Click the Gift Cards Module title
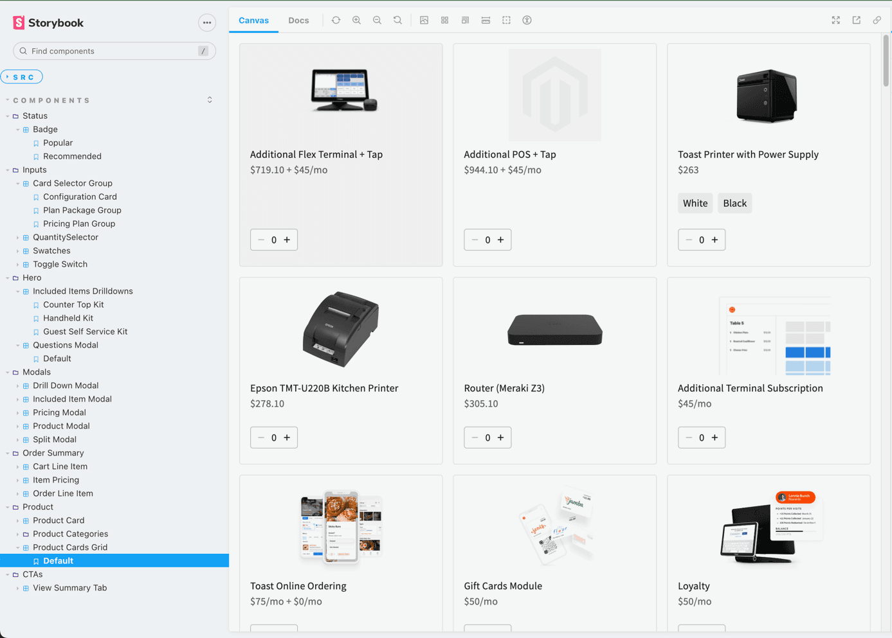Screen dimensions: 892x638 tap(503, 586)
